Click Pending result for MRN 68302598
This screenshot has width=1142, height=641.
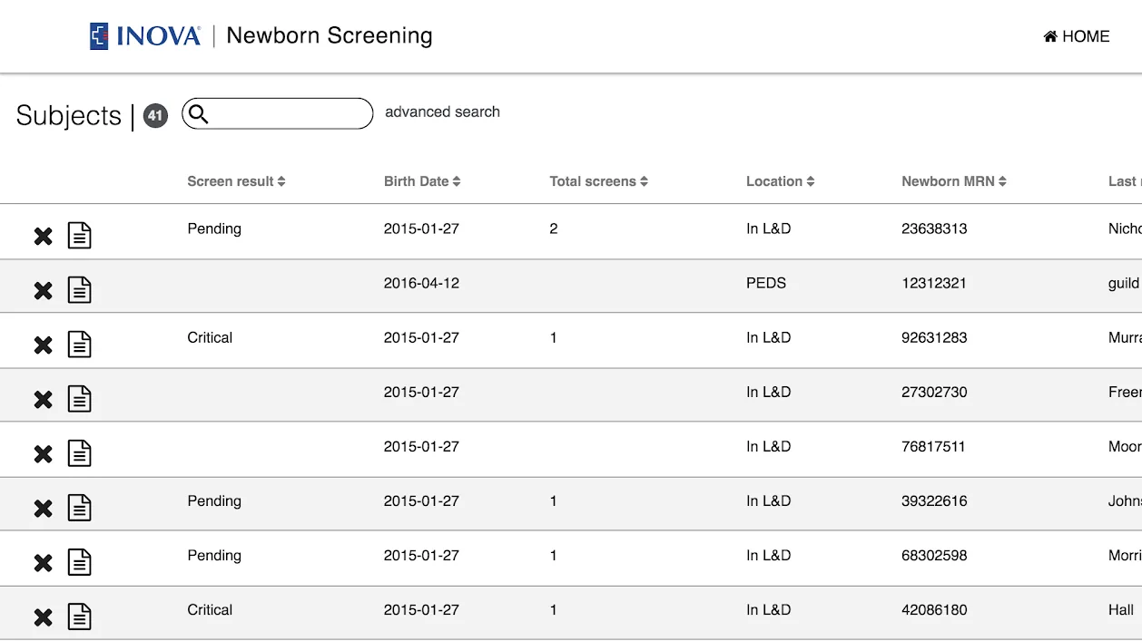(214, 555)
